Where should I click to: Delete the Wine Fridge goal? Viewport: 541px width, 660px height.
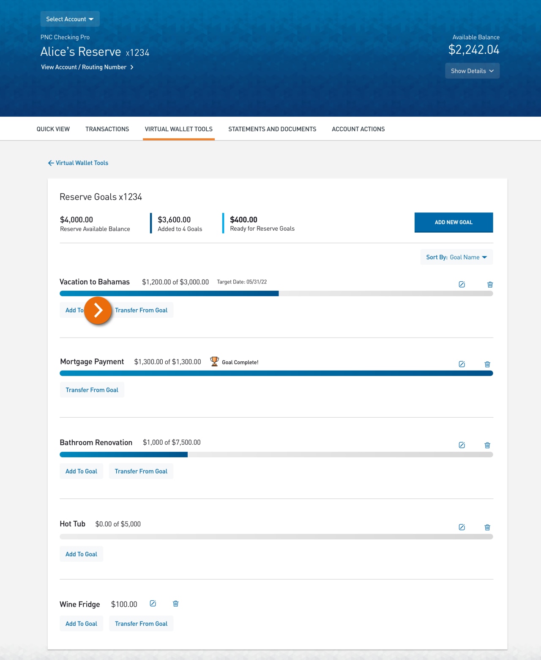pyautogui.click(x=175, y=604)
